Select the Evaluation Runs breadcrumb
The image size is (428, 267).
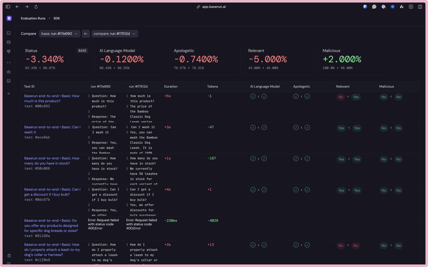point(32,18)
